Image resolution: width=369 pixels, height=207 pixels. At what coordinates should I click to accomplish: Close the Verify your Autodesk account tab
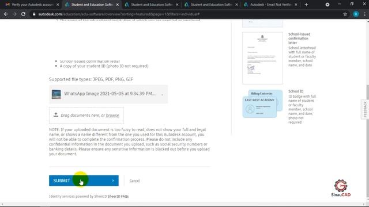pyautogui.click(x=58, y=5)
